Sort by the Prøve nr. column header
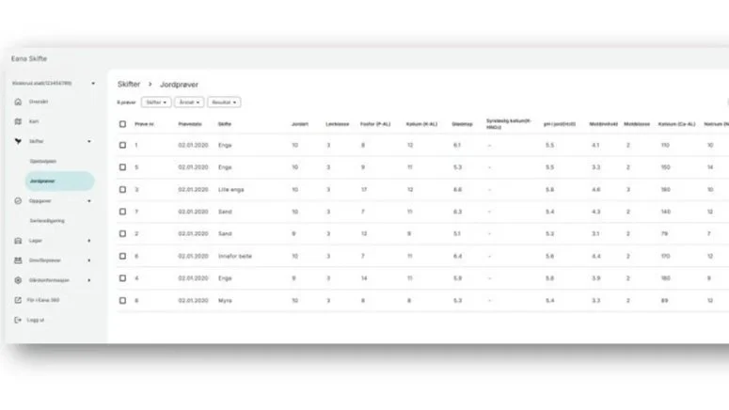The width and height of the screenshot is (729, 410). coord(144,124)
